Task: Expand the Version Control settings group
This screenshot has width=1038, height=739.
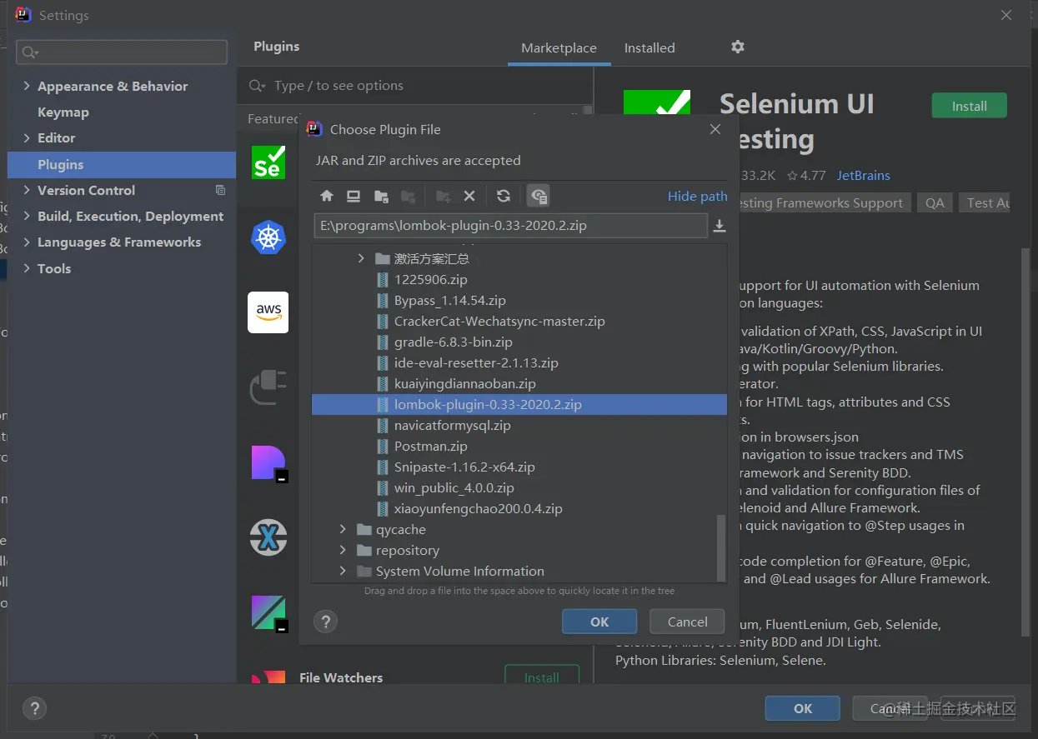Action: click(x=27, y=190)
